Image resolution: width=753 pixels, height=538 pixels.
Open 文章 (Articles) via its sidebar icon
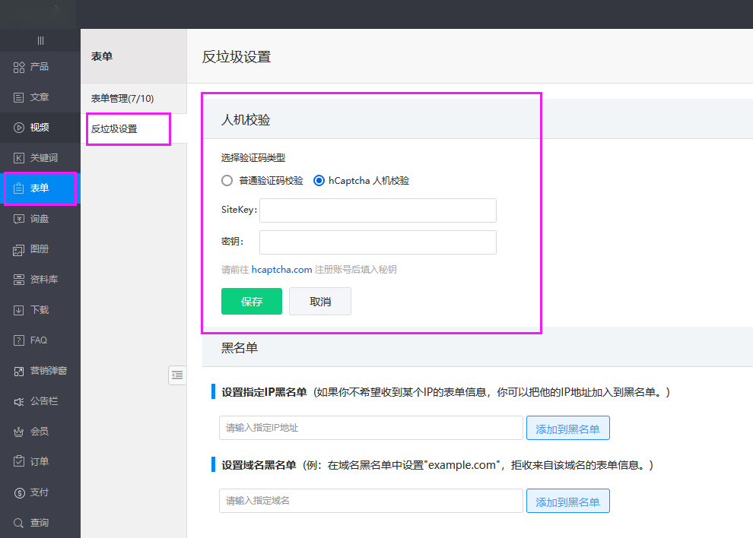[19, 97]
